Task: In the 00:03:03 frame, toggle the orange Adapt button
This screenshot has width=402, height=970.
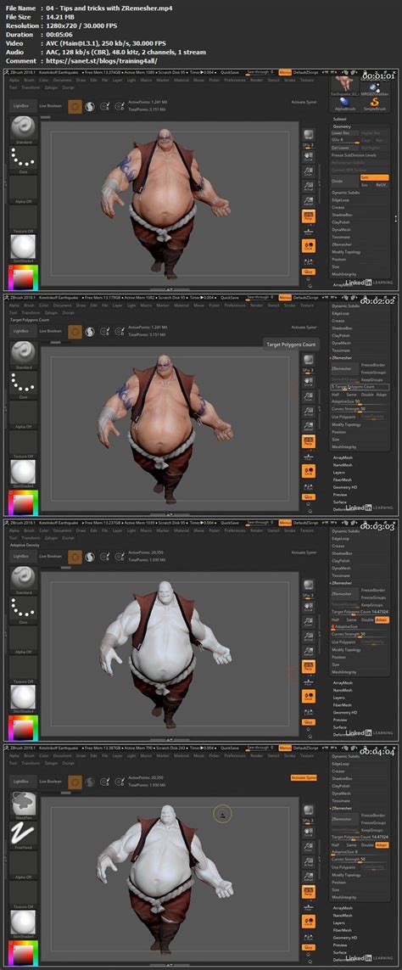Action: point(382,620)
